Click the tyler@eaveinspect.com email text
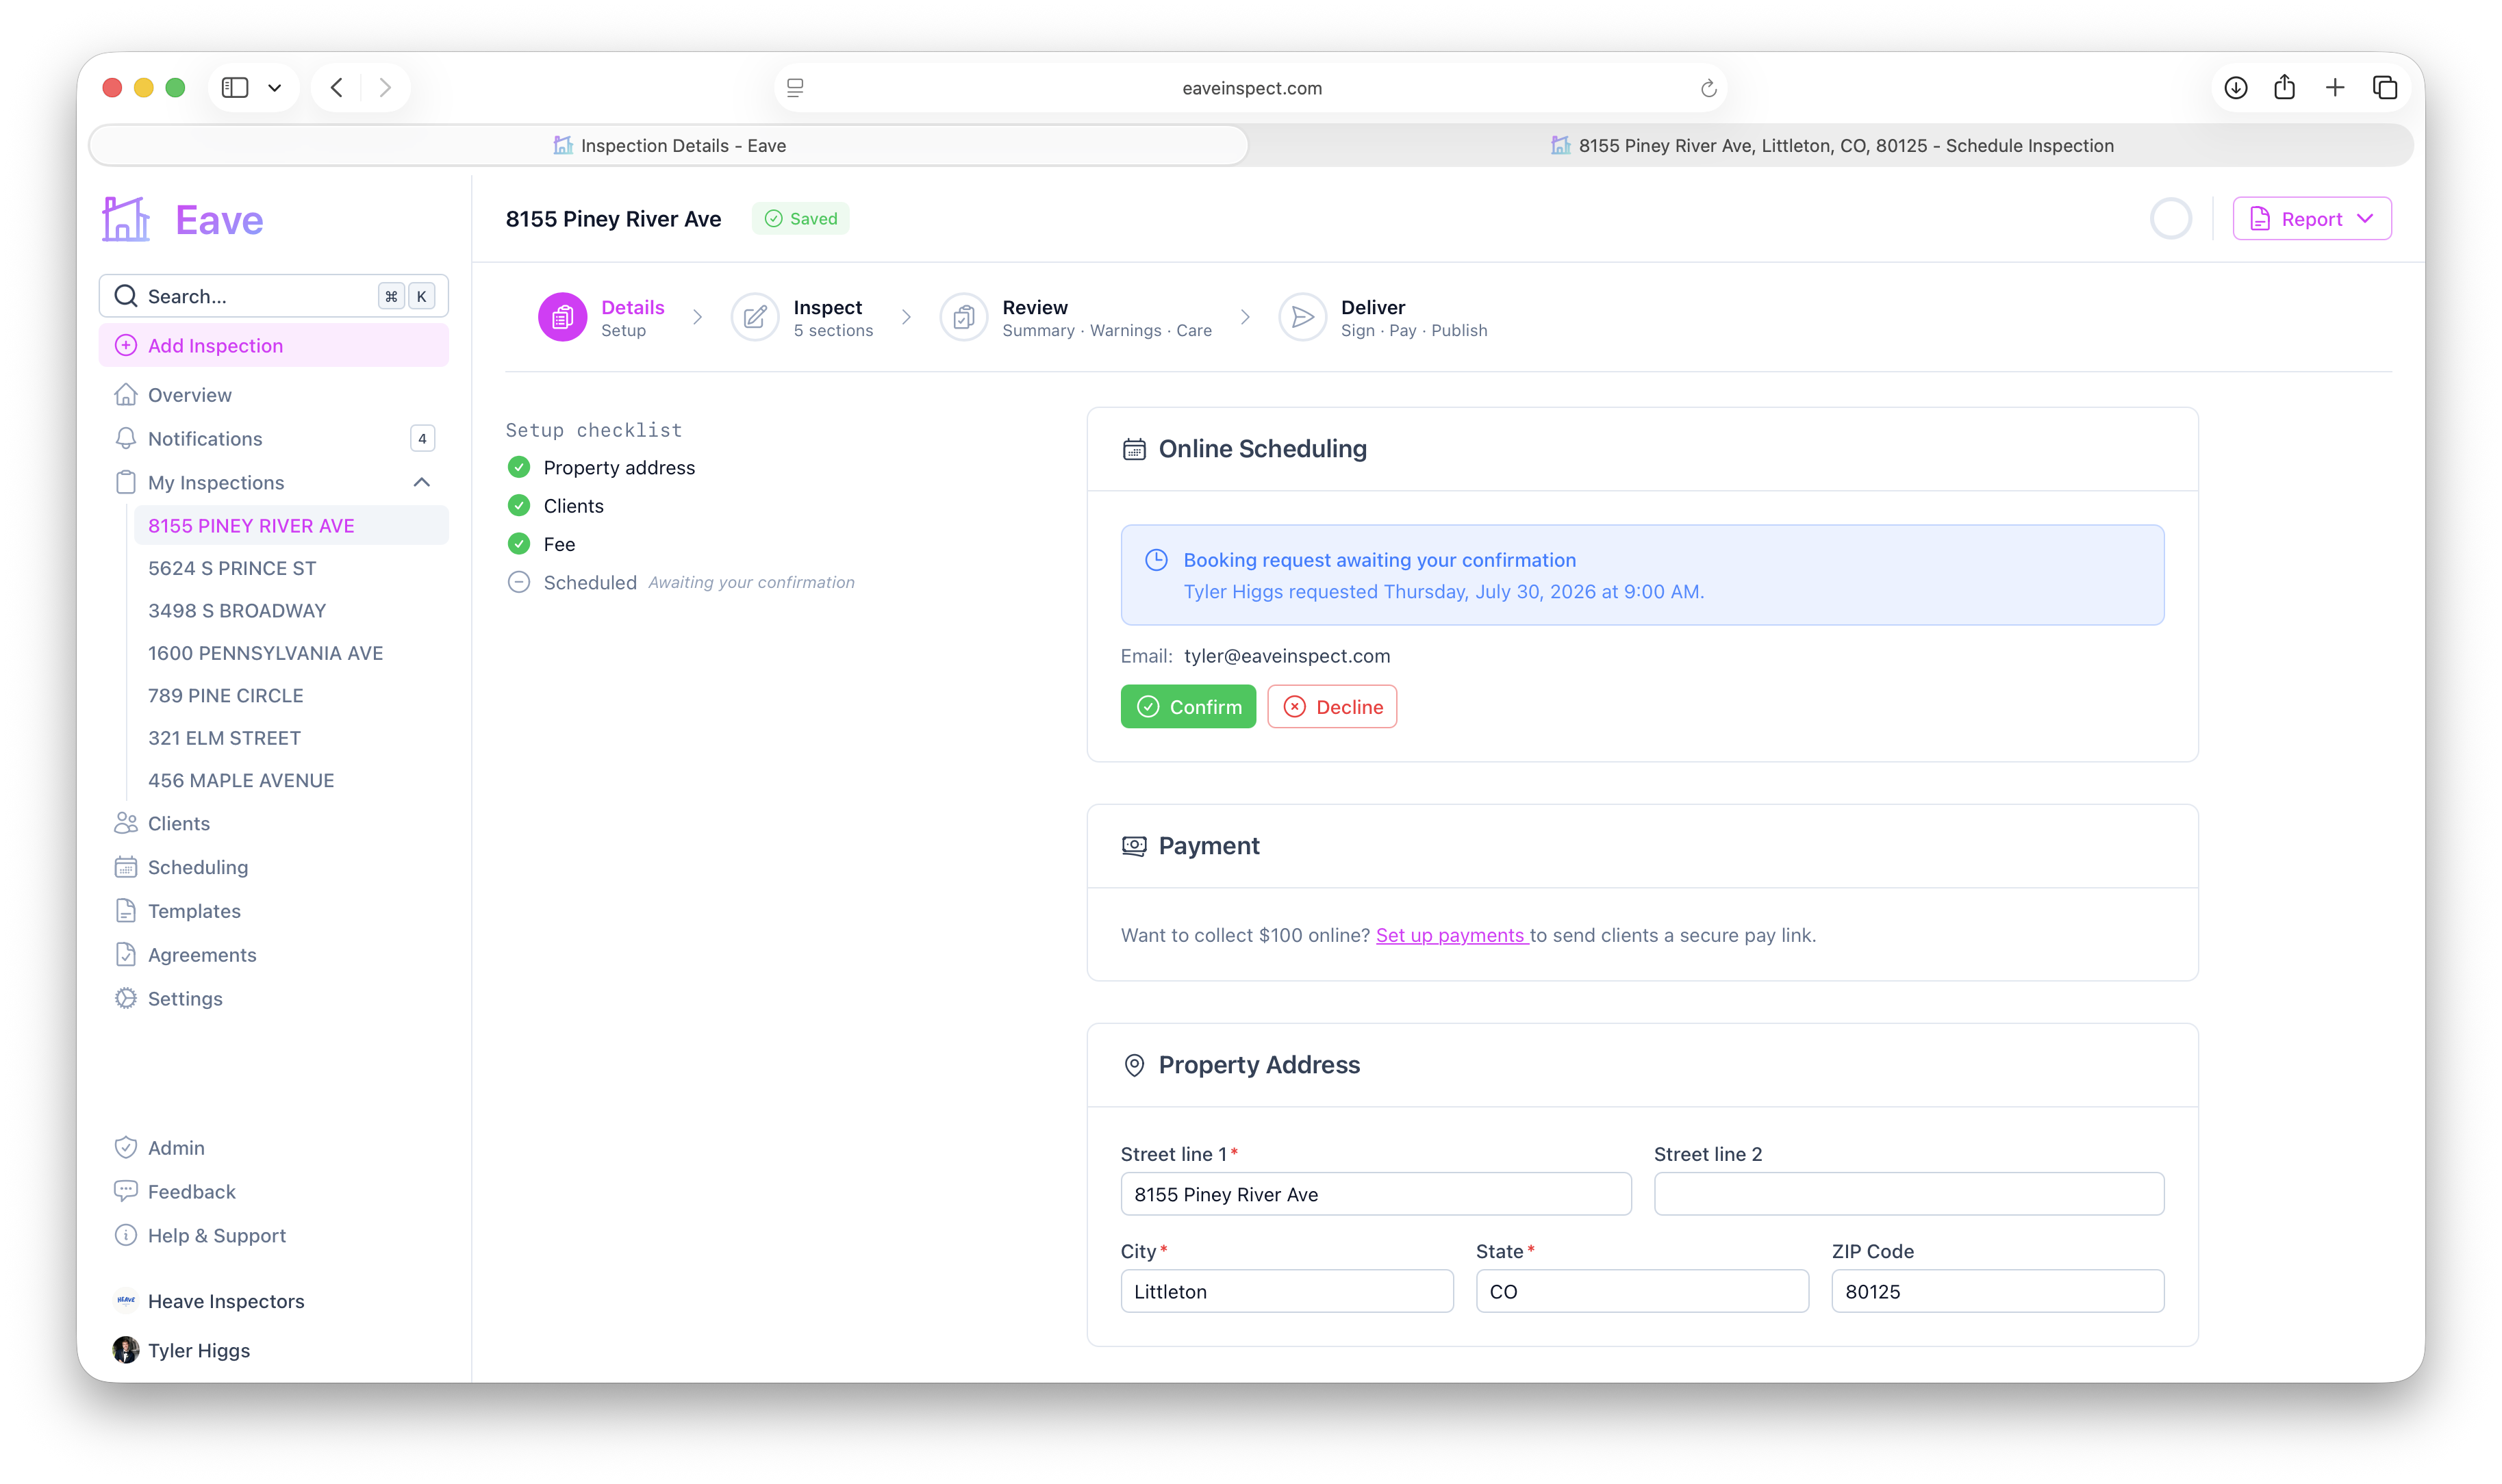Viewport: 2502px width, 1484px height. (x=1287, y=657)
